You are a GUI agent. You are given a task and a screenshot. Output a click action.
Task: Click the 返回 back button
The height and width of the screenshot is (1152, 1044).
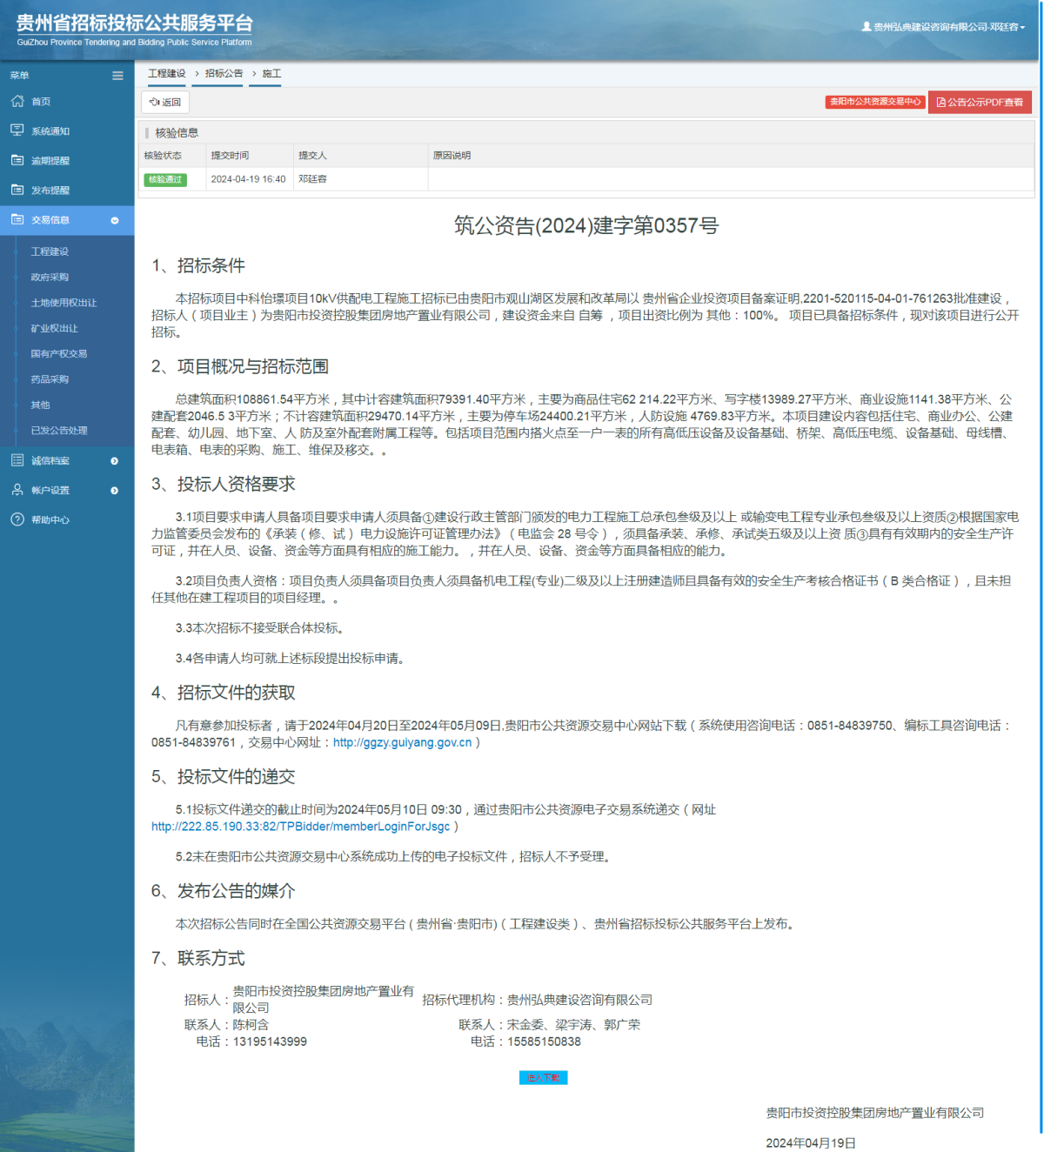click(164, 103)
